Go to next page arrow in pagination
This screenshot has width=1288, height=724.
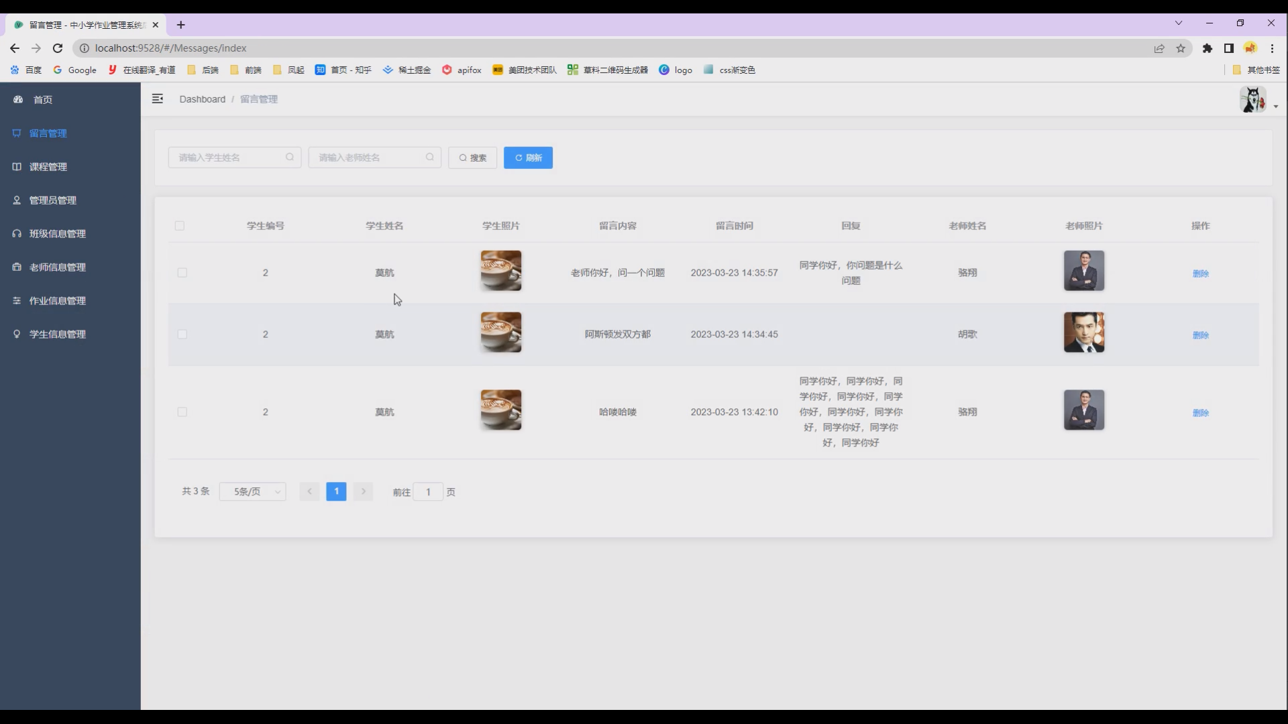(x=363, y=491)
